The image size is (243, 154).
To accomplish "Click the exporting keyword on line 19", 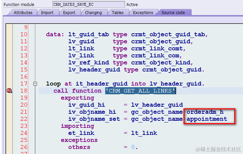I will (78, 98).
